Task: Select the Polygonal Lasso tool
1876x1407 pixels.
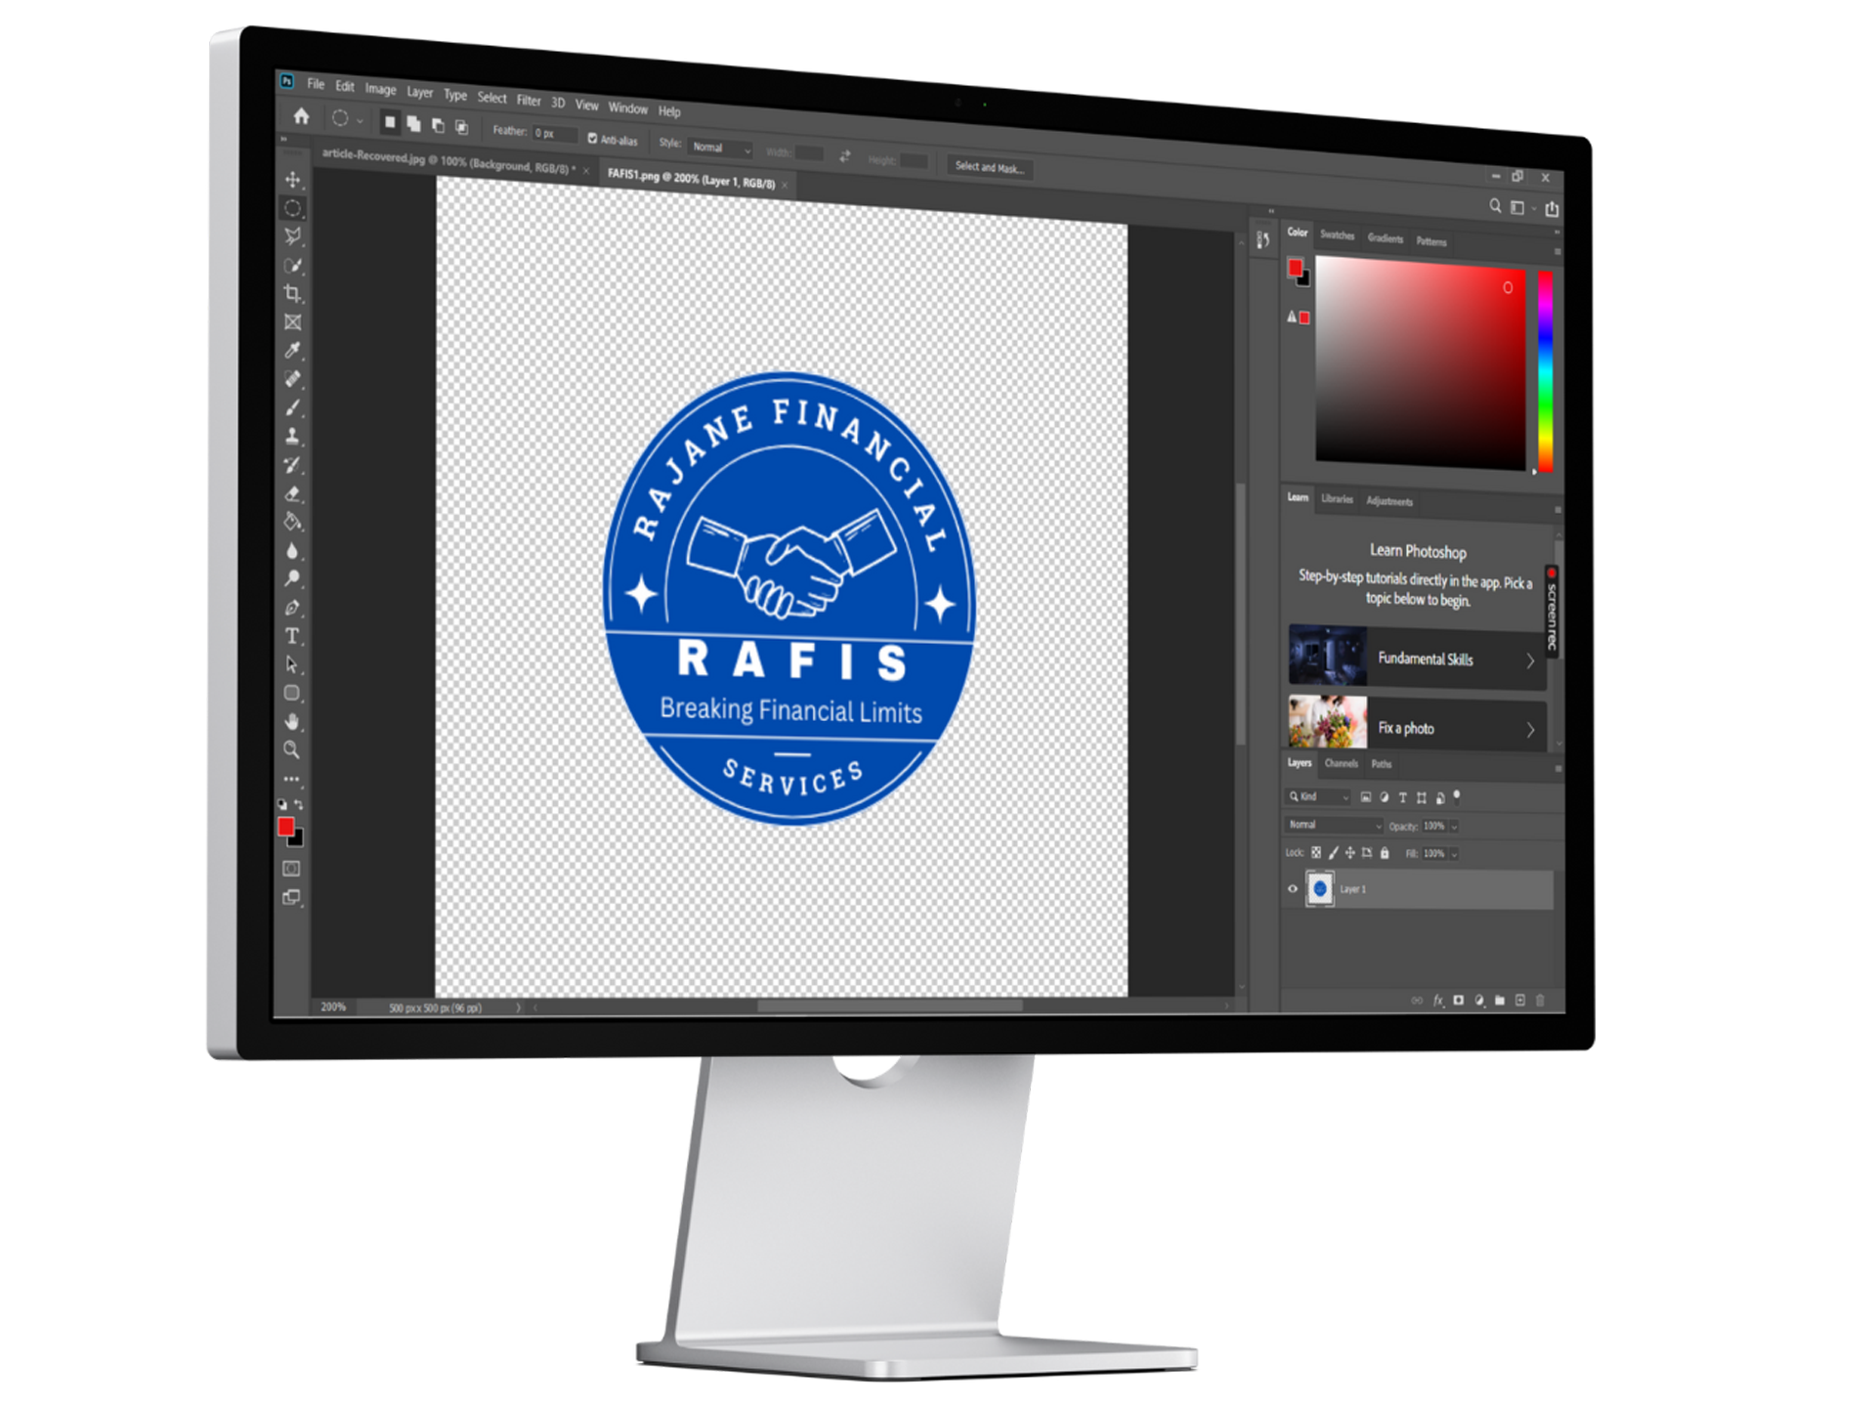Action: click(292, 235)
